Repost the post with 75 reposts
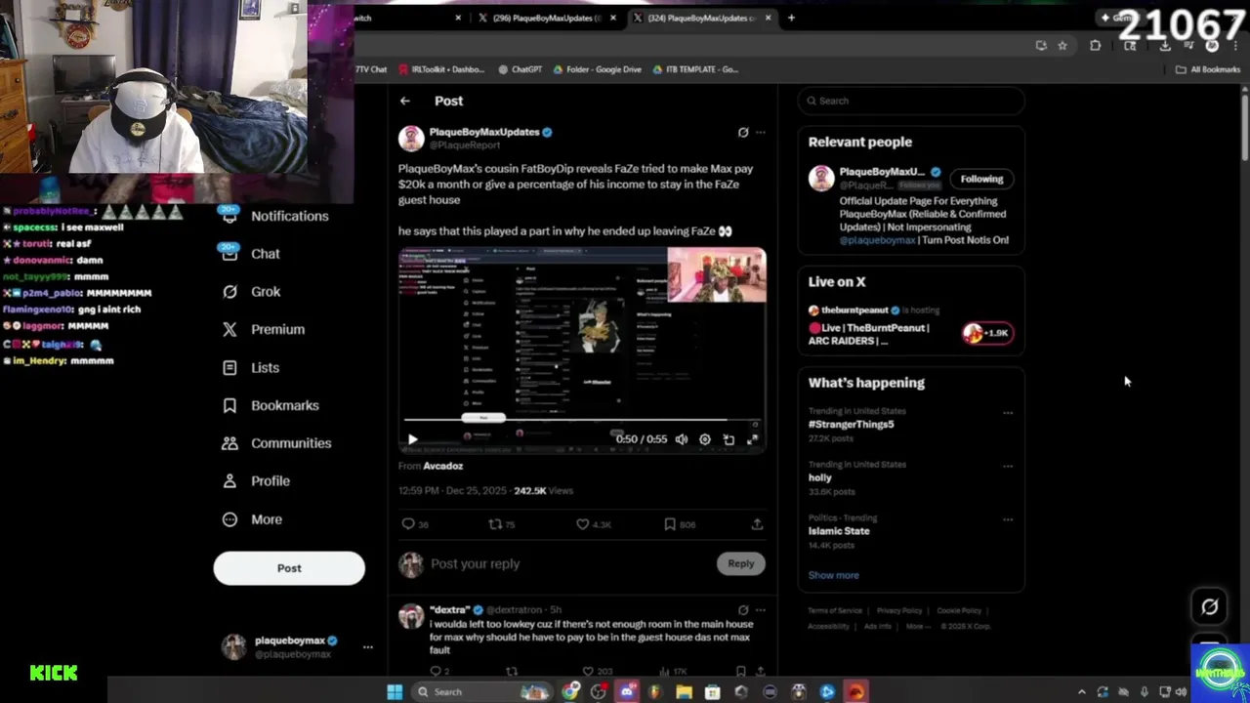The image size is (1250, 703). [x=502, y=524]
